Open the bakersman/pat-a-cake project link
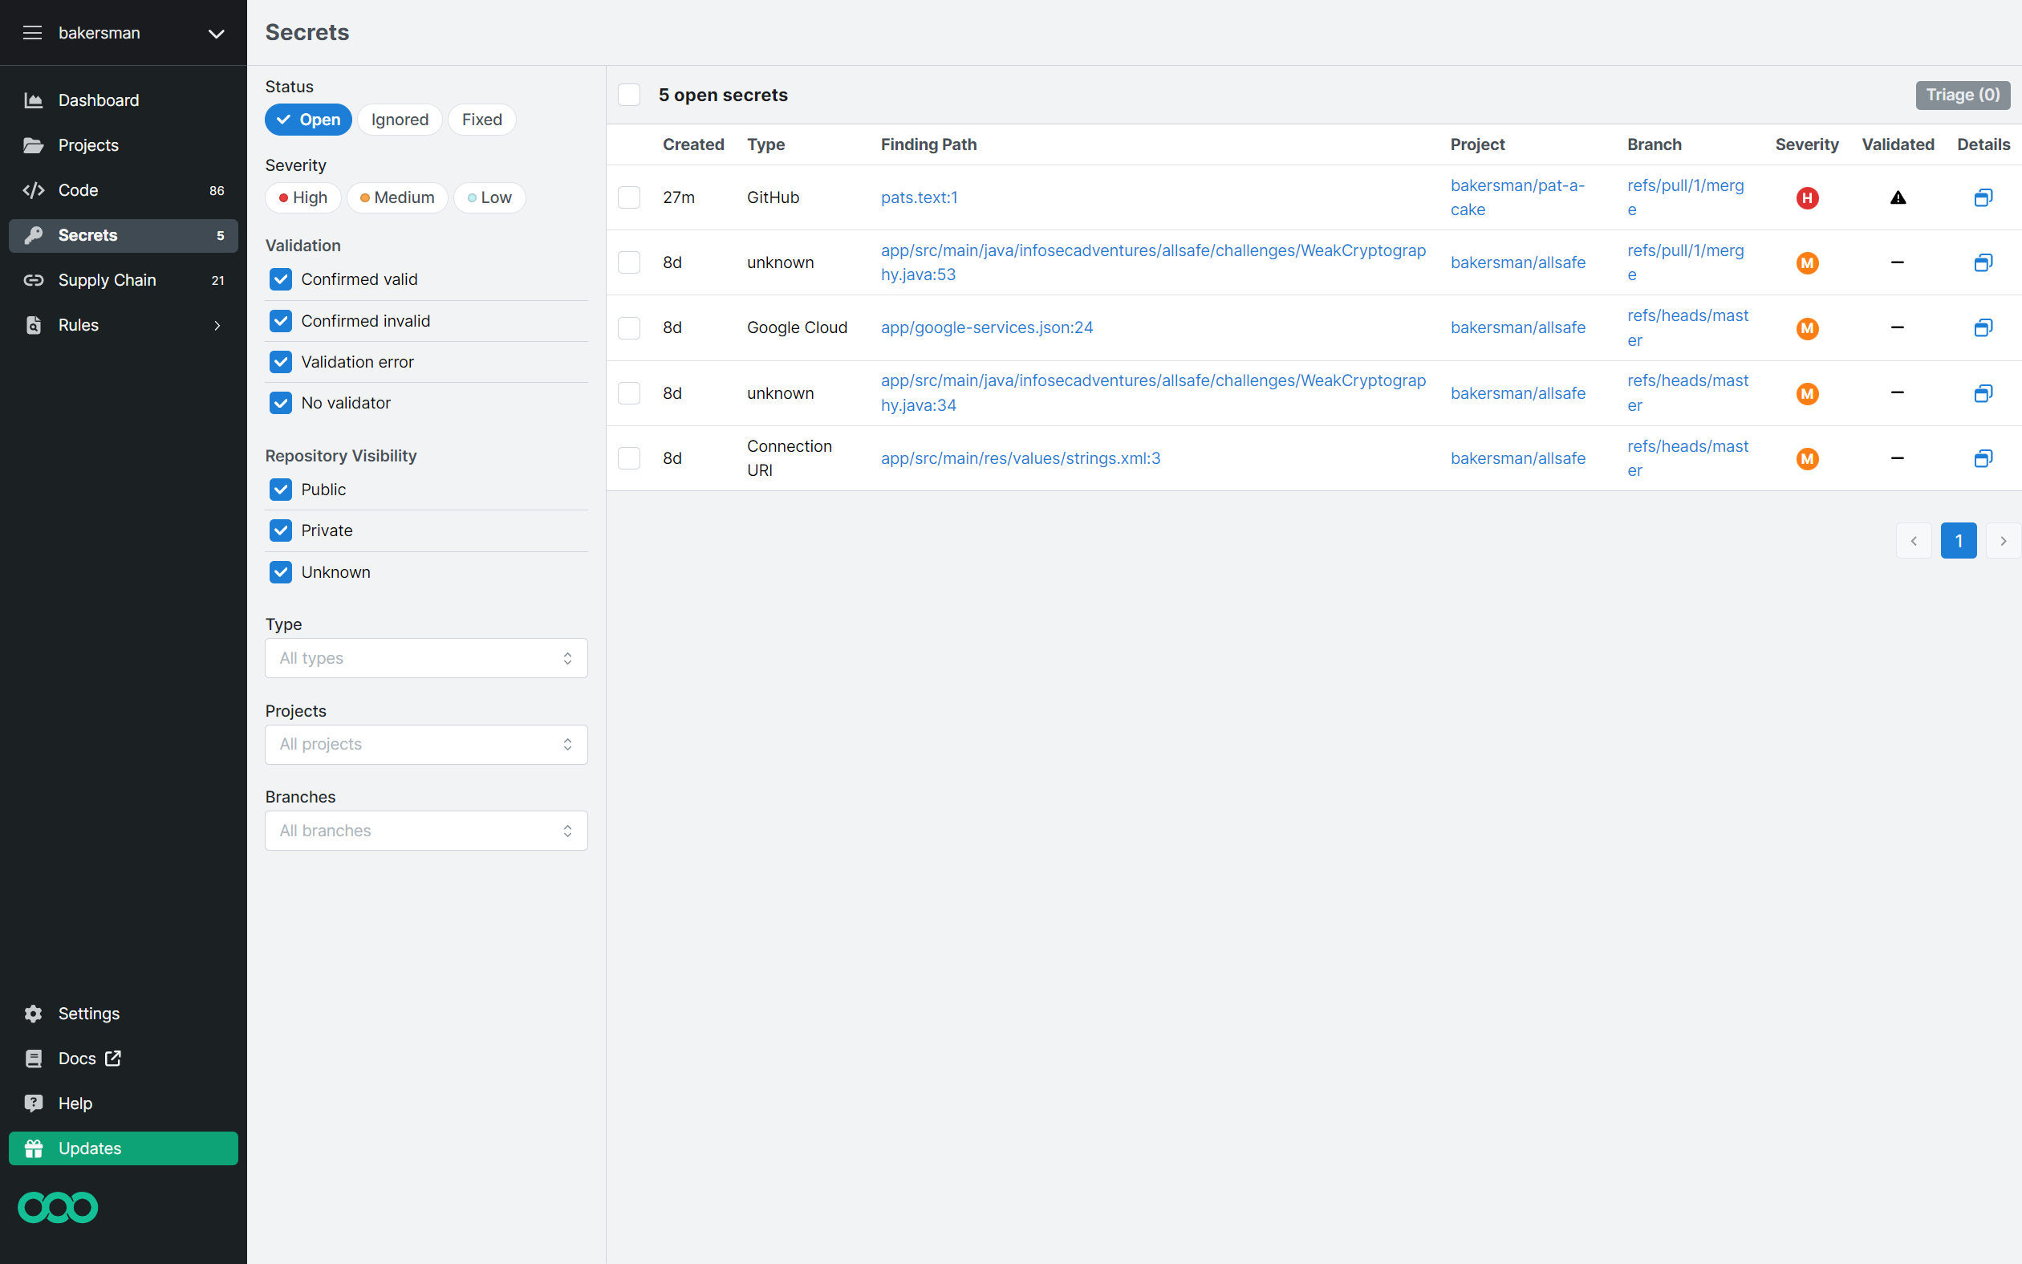The height and width of the screenshot is (1264, 2022). pyautogui.click(x=1517, y=197)
